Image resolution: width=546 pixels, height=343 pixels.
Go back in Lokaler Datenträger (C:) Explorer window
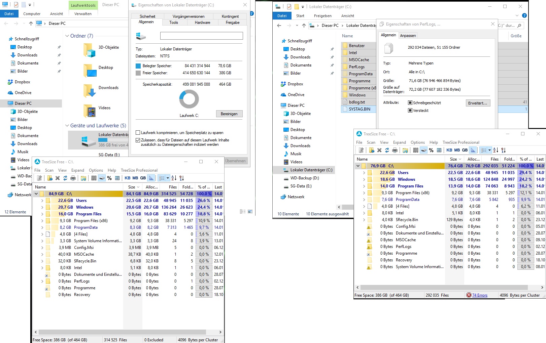(x=279, y=25)
